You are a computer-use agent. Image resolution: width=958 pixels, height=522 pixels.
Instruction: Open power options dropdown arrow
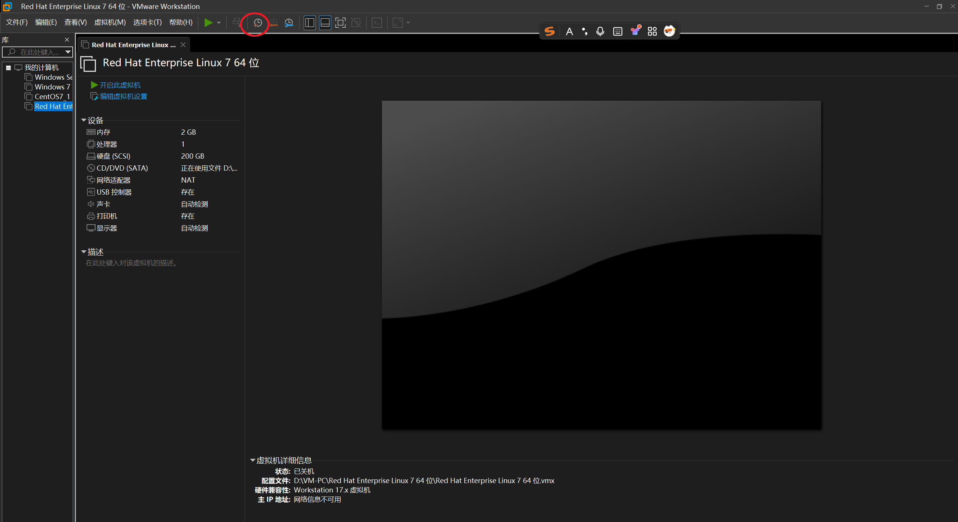[x=219, y=23]
